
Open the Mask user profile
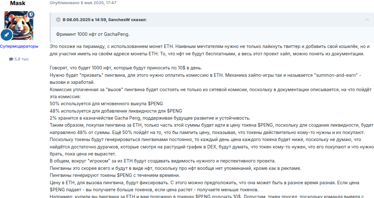pyautogui.click(x=18, y=3)
